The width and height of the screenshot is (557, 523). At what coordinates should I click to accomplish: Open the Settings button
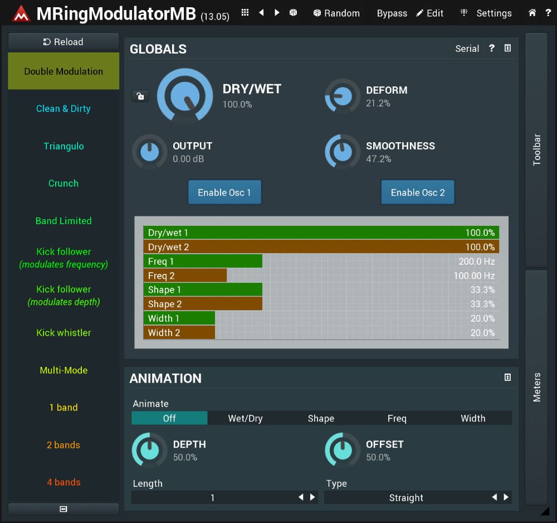(x=486, y=13)
